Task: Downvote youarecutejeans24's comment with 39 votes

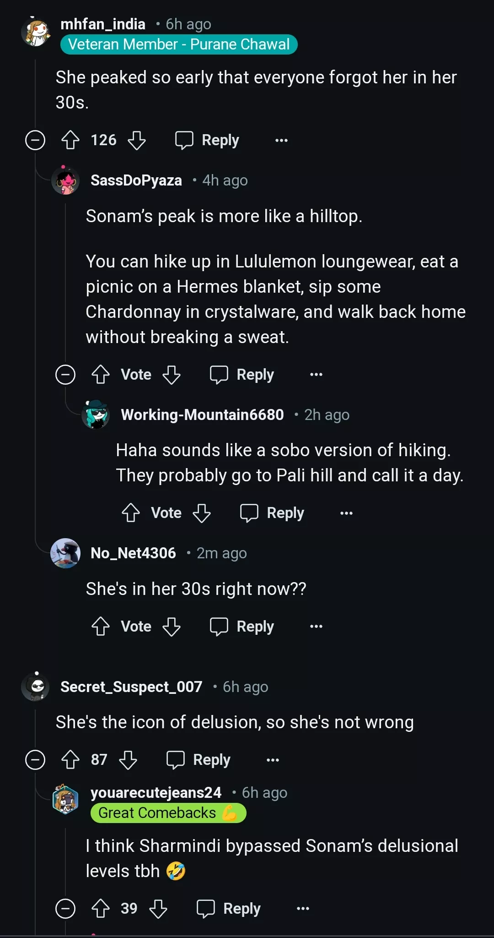Action: click(x=158, y=909)
